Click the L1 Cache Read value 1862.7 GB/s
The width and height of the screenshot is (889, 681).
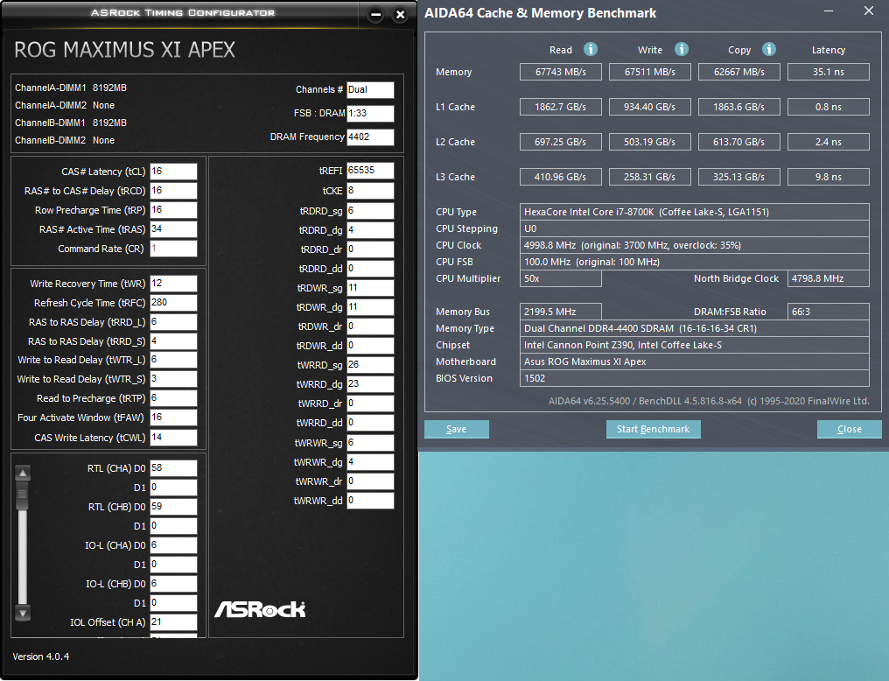click(561, 107)
